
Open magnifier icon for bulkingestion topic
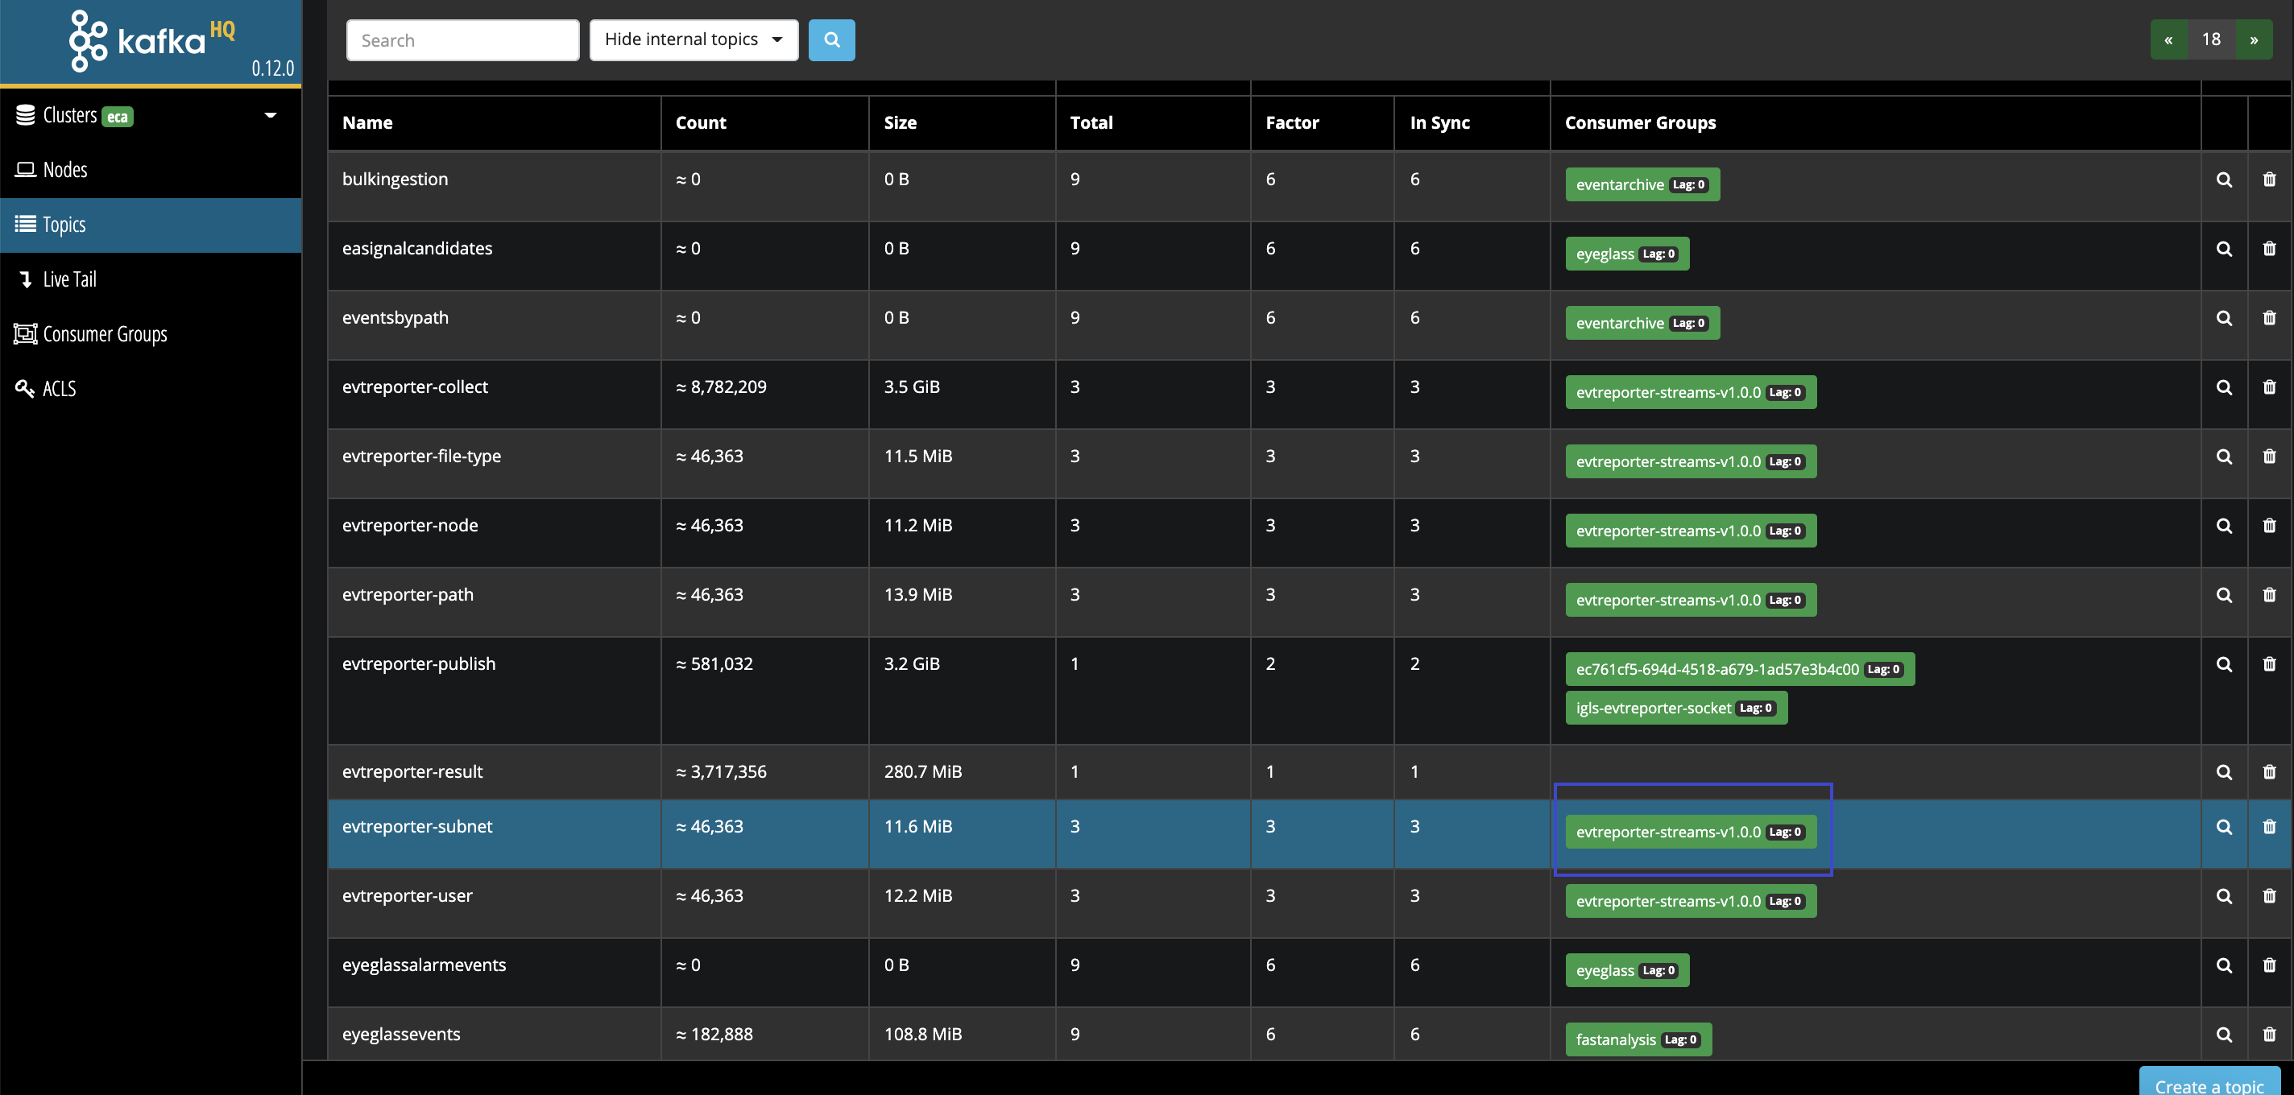pos(2224,180)
